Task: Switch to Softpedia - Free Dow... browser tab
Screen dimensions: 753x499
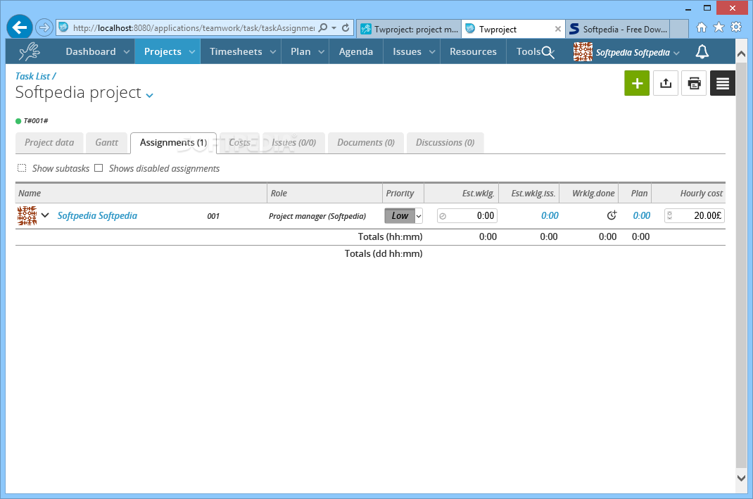Action: tap(618, 29)
